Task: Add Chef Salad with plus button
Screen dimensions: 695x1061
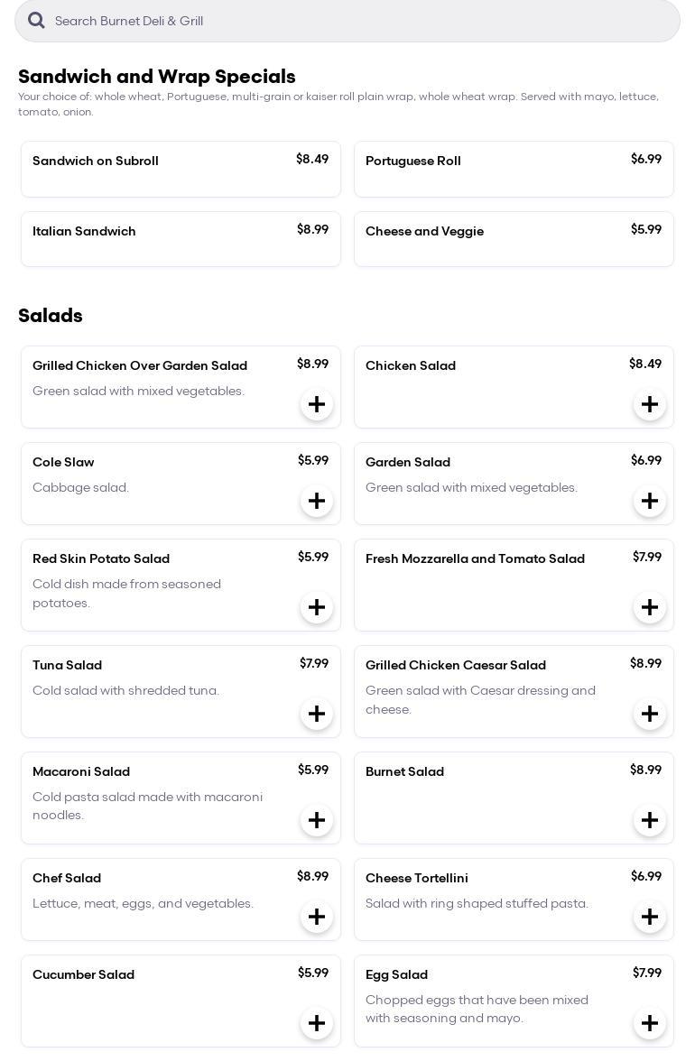Action: (317, 917)
